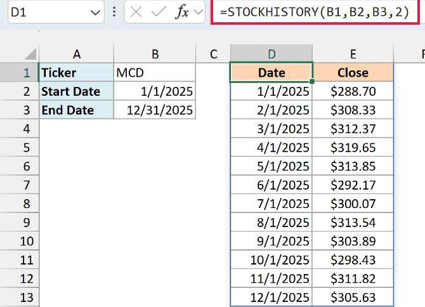Select row 2 header
Image resolution: width=425 pixels, height=307 pixels.
[20, 91]
